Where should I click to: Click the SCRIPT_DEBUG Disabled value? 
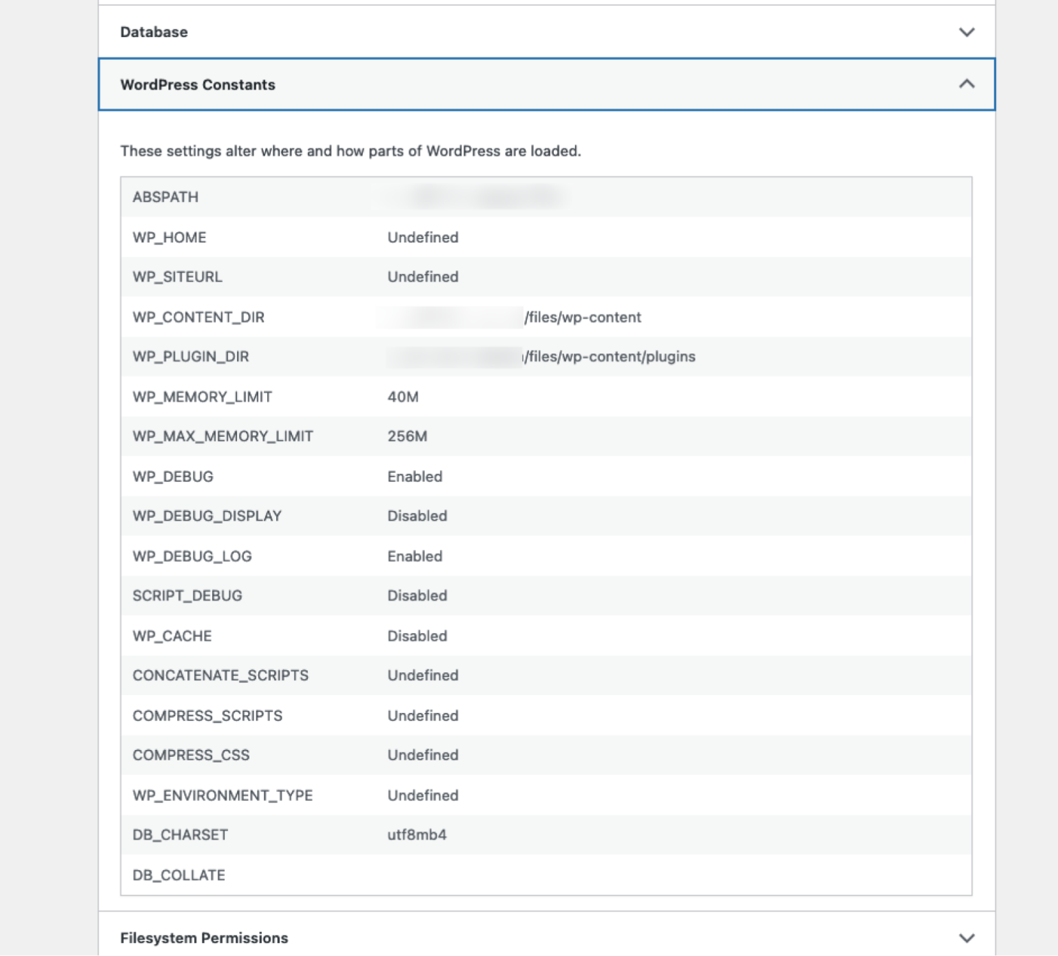coord(417,596)
